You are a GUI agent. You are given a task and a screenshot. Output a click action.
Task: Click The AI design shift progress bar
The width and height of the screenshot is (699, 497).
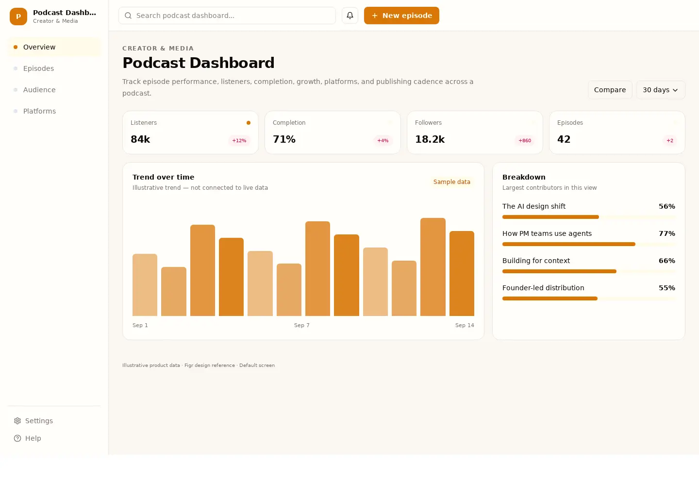(x=589, y=217)
